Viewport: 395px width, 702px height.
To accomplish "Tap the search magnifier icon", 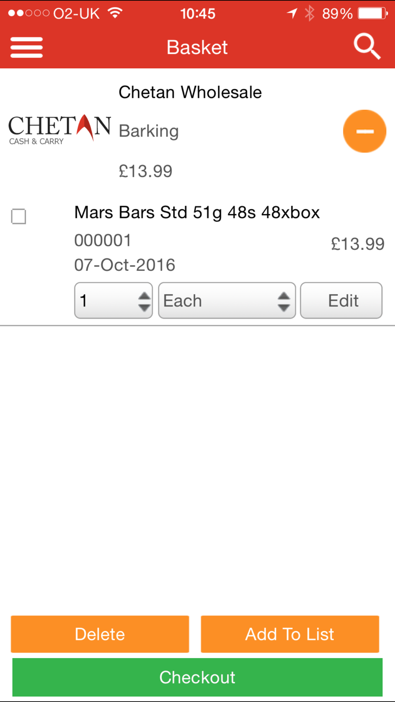I will click(367, 47).
